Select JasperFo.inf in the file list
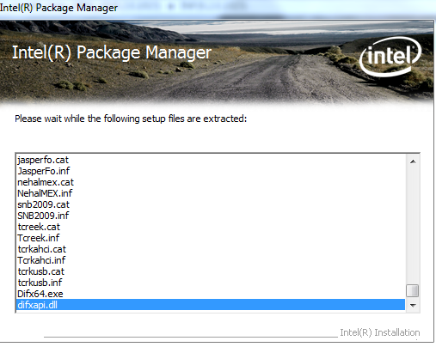This screenshot has height=347, width=436. (x=211, y=171)
